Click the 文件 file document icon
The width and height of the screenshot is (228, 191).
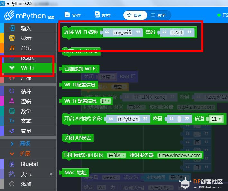(x=67, y=14)
